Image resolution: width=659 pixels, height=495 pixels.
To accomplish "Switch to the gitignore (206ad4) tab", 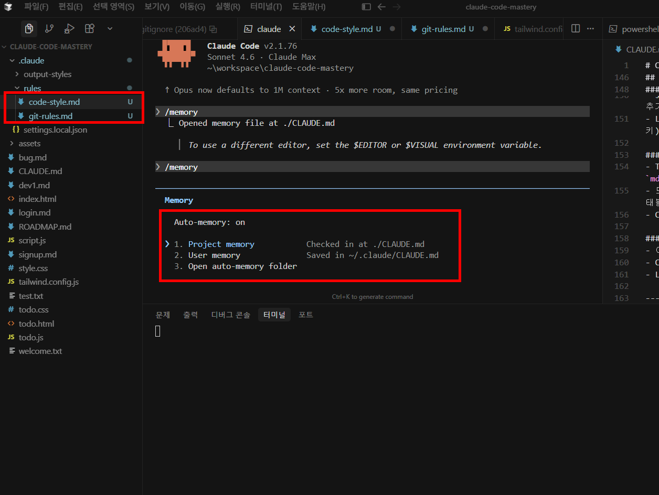I will pos(190,29).
